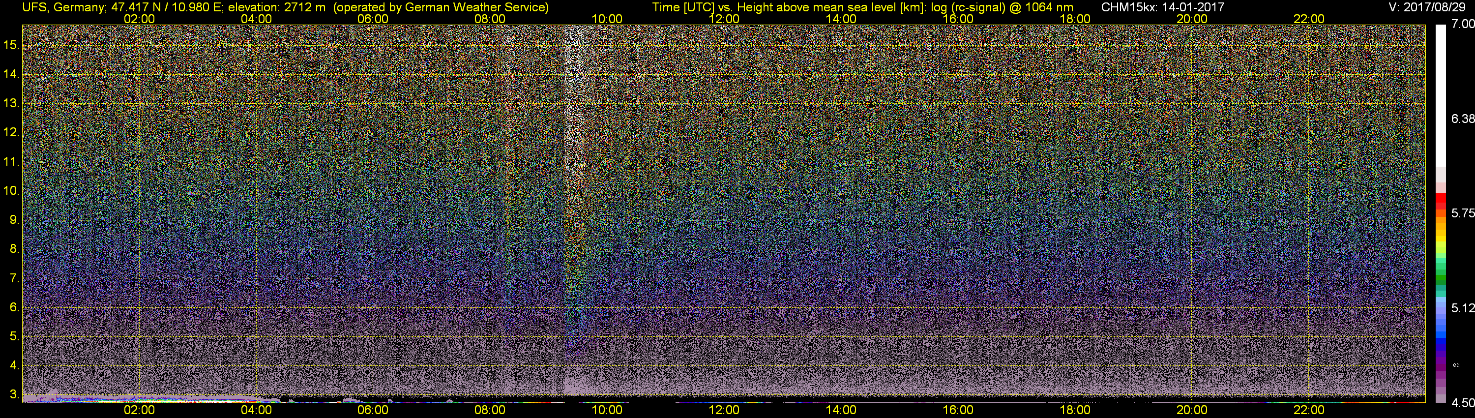The height and width of the screenshot is (418, 1475).
Task: Click the 14:00 label on bottom time axis
Action: click(x=841, y=410)
